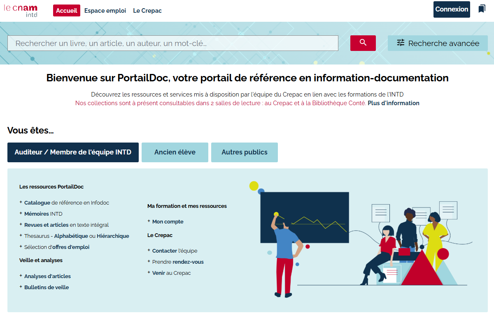Open Mémoires INTD link

(43, 214)
